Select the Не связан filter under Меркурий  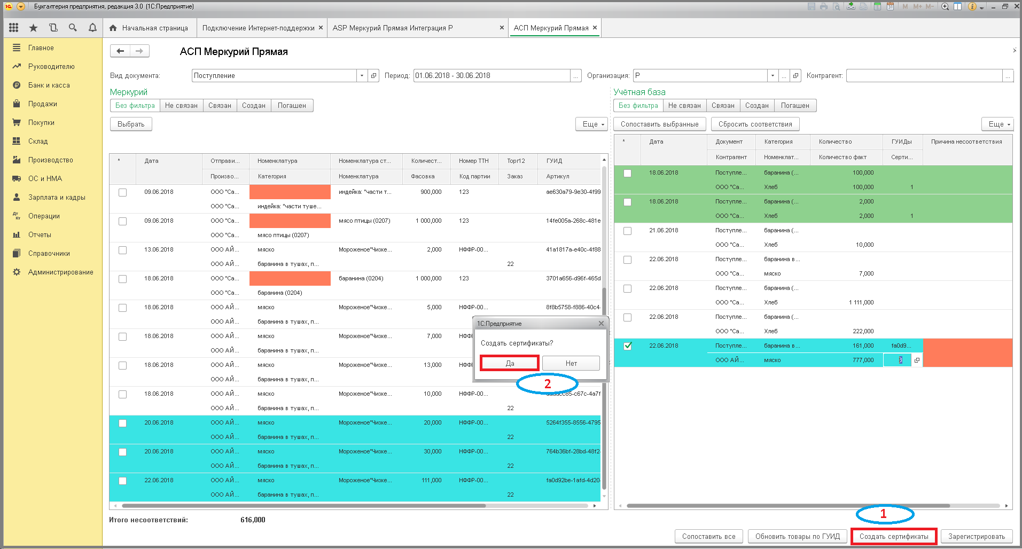(181, 105)
